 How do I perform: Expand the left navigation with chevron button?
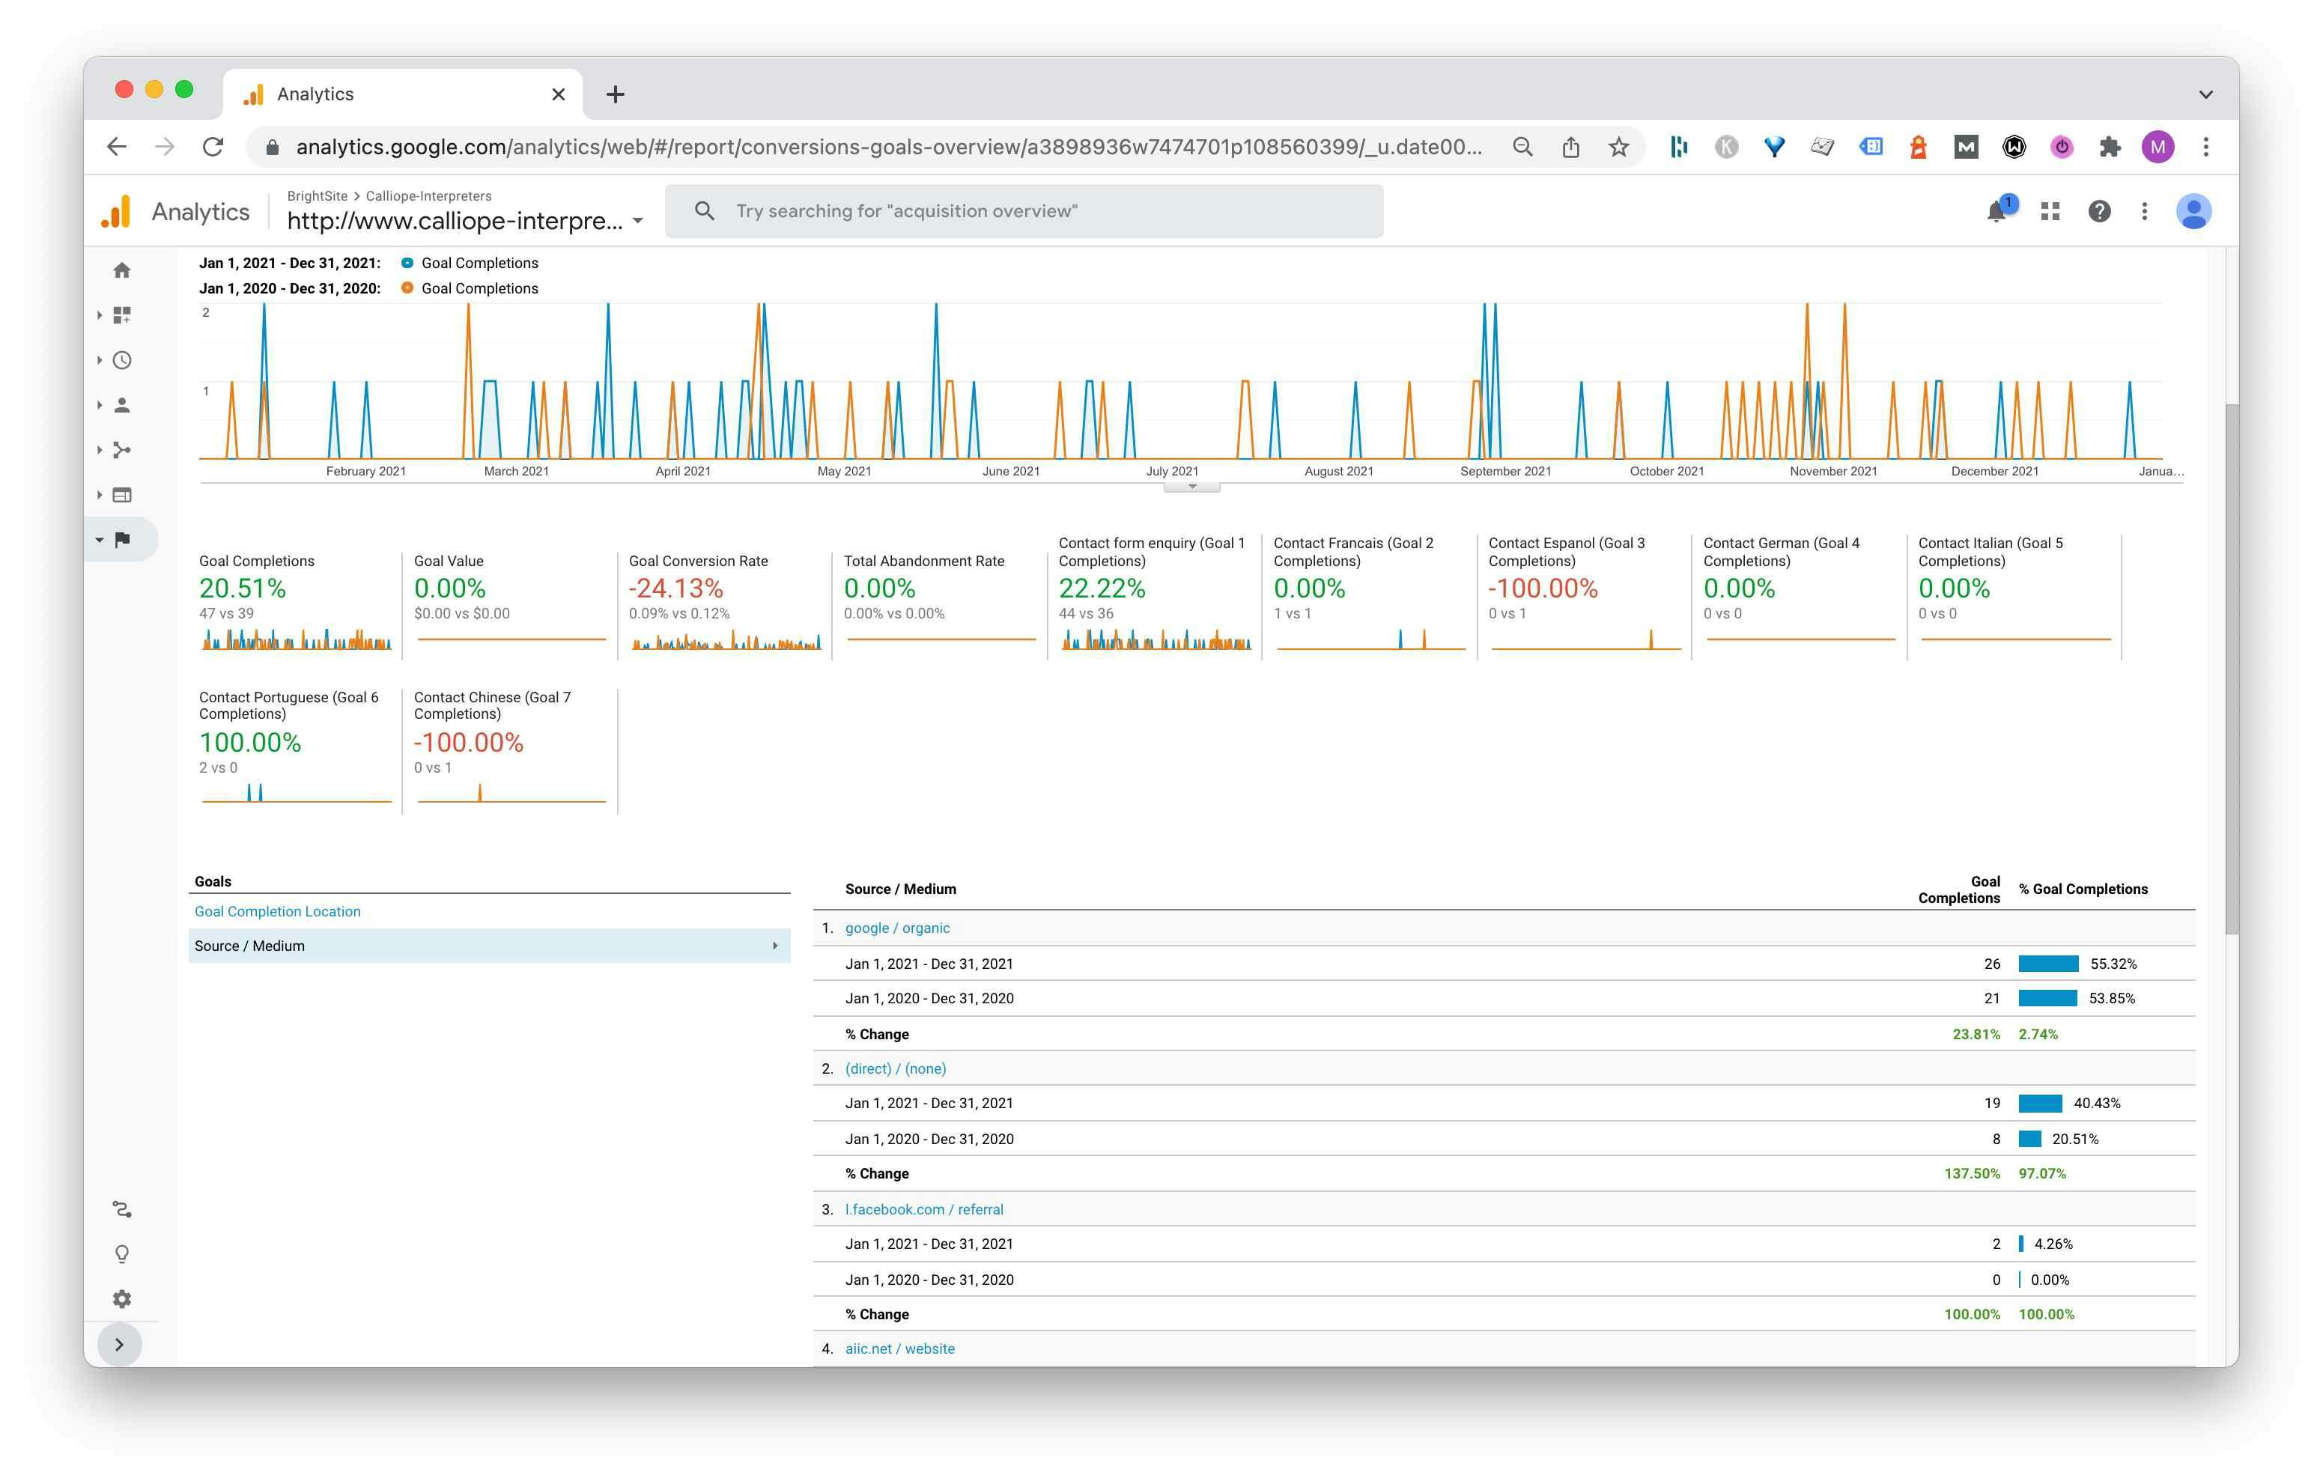click(120, 1345)
